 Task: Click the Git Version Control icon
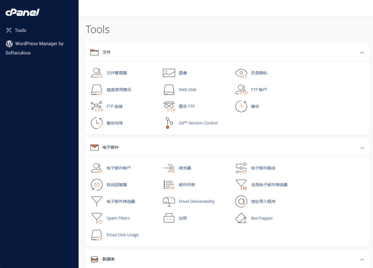click(x=169, y=123)
